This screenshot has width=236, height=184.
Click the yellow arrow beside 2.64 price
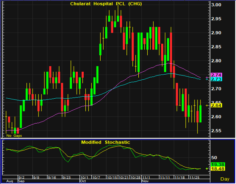click(207, 106)
